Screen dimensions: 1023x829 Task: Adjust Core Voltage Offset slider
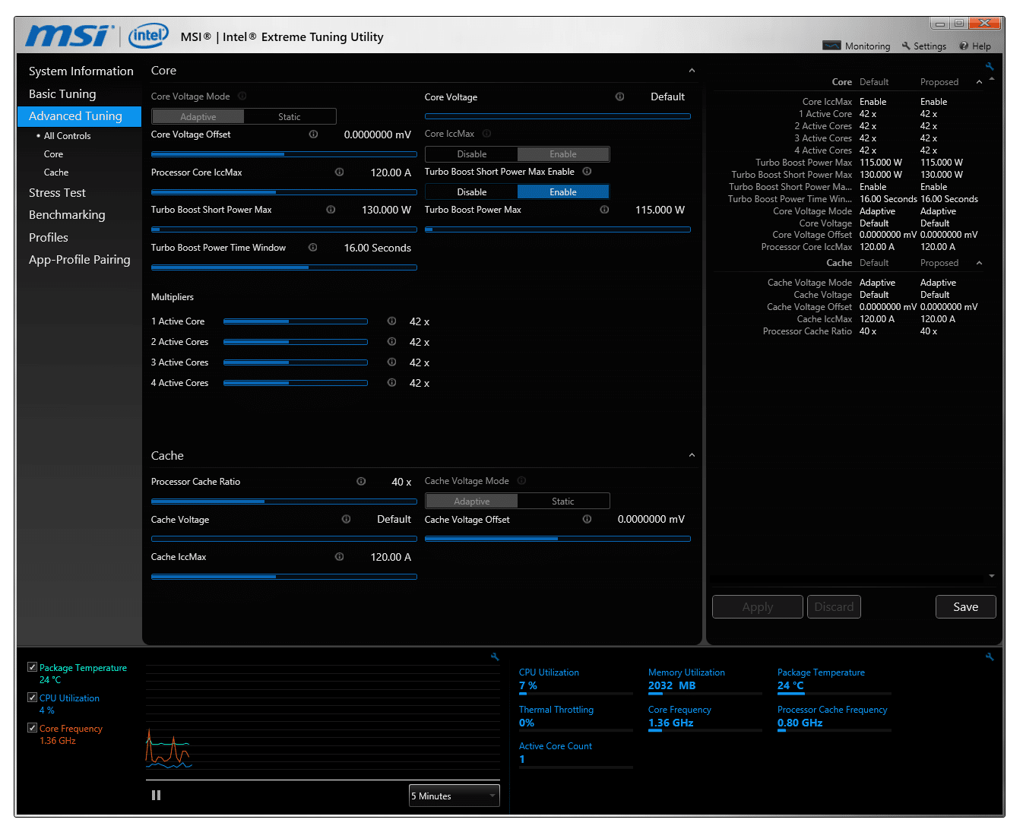point(284,154)
